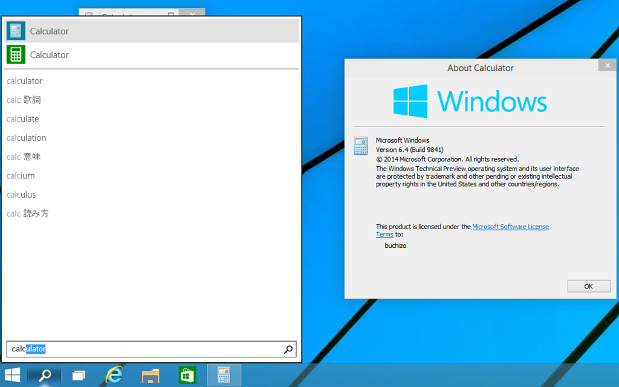This screenshot has width=619, height=387.
Task: Open the green modern Calculator app result
Action: [152, 54]
